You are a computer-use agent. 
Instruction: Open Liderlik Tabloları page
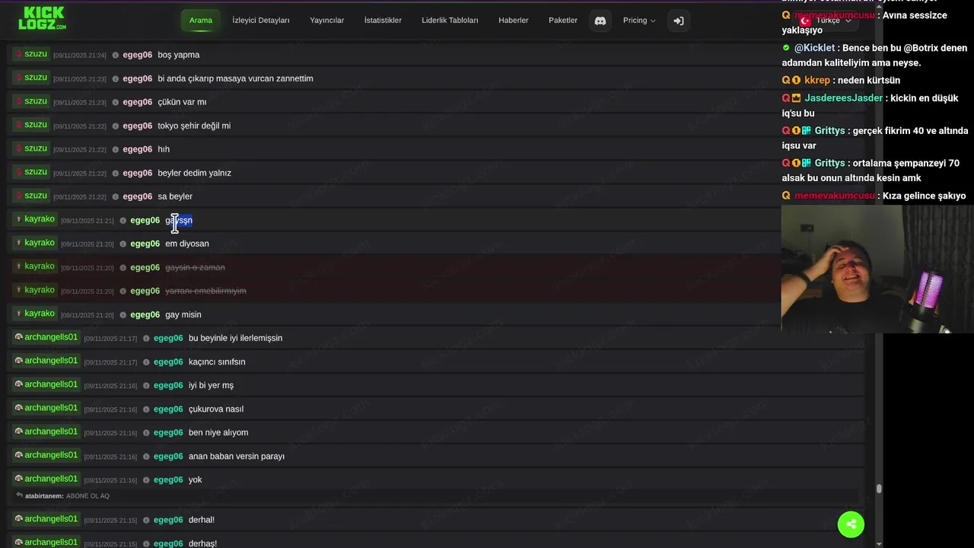[450, 21]
